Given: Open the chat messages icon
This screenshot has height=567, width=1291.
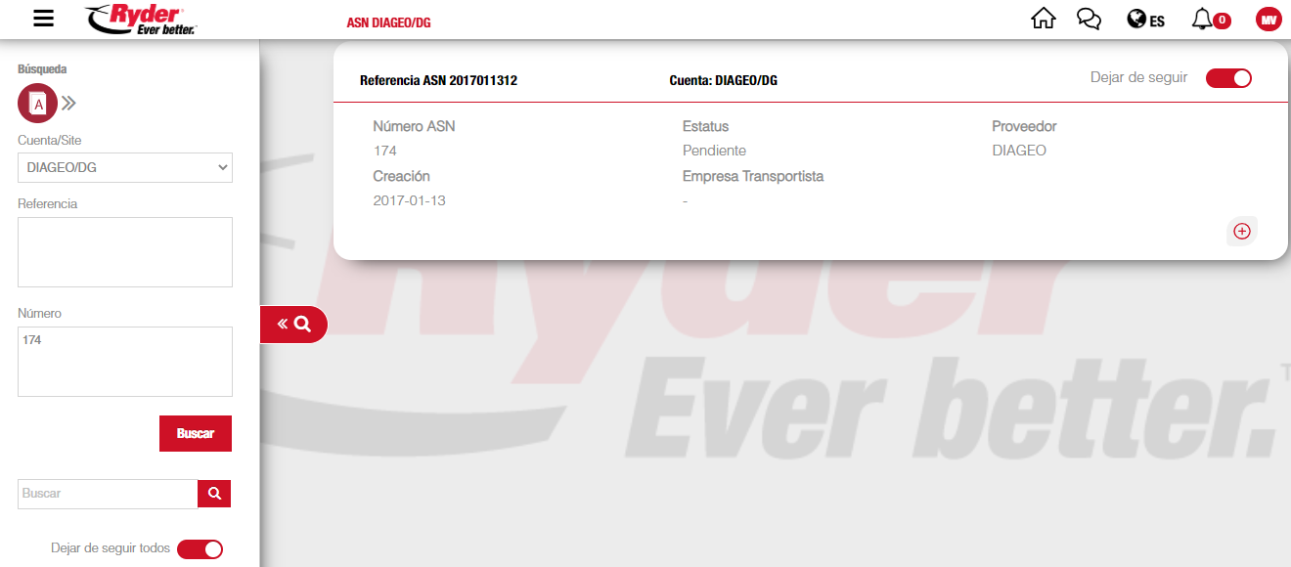Looking at the screenshot, I should (1089, 19).
